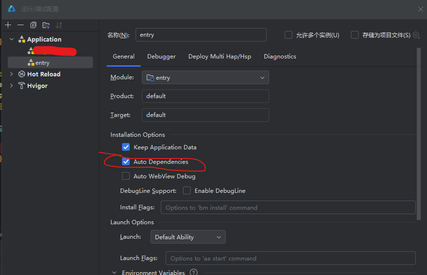Click the help icon next to Environment Variables

click(194, 273)
